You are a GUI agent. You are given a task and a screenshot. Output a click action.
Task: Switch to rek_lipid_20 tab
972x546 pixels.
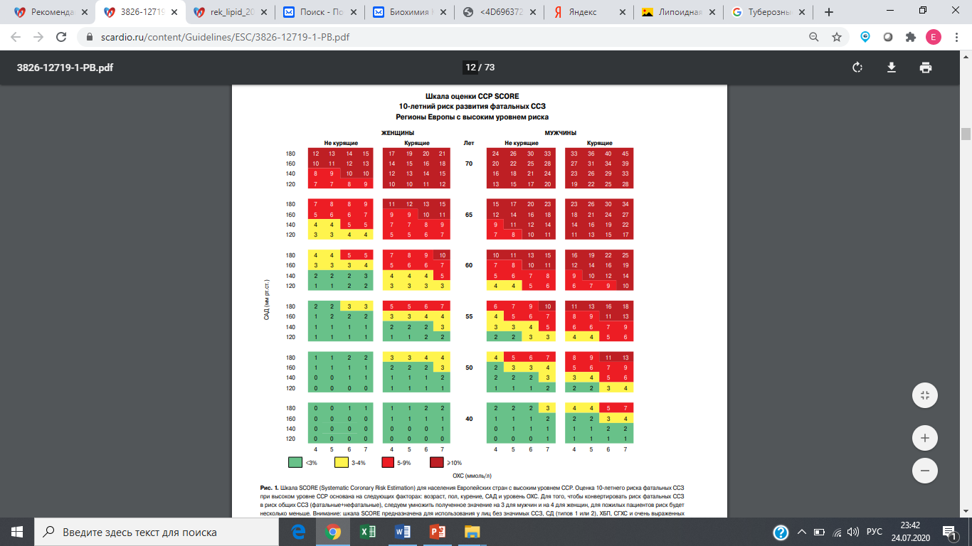click(x=230, y=12)
